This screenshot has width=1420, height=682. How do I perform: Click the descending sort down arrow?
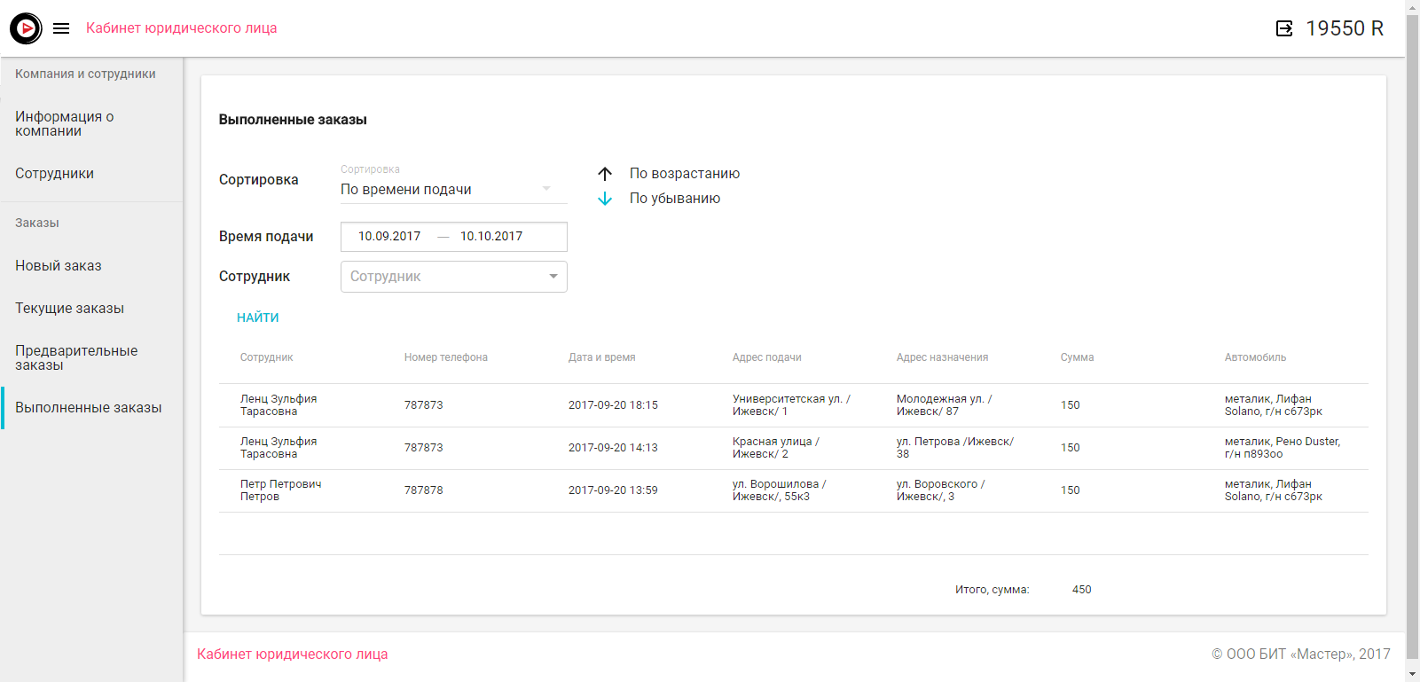point(605,199)
